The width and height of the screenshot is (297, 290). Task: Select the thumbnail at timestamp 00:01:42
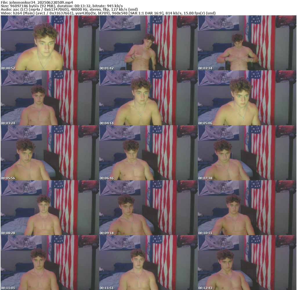148,43
